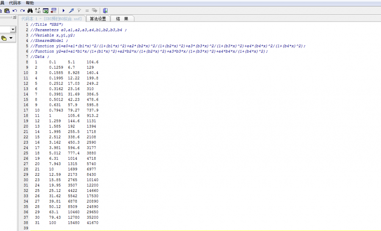381x231 pixels.
Task: Click value 2.512 in data row 15
Action: (x=55, y=137)
